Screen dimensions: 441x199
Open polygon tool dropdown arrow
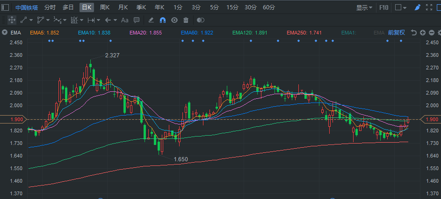pyautogui.click(x=48, y=20)
